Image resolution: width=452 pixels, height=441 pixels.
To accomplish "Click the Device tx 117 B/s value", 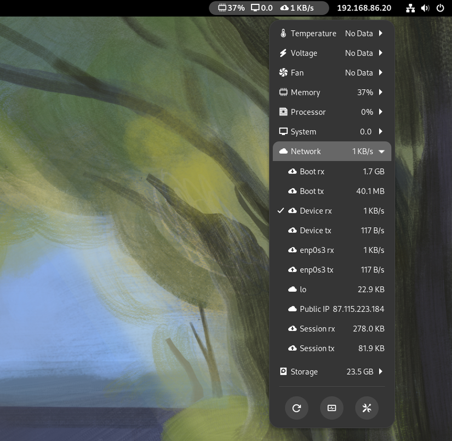I will click(x=373, y=230).
